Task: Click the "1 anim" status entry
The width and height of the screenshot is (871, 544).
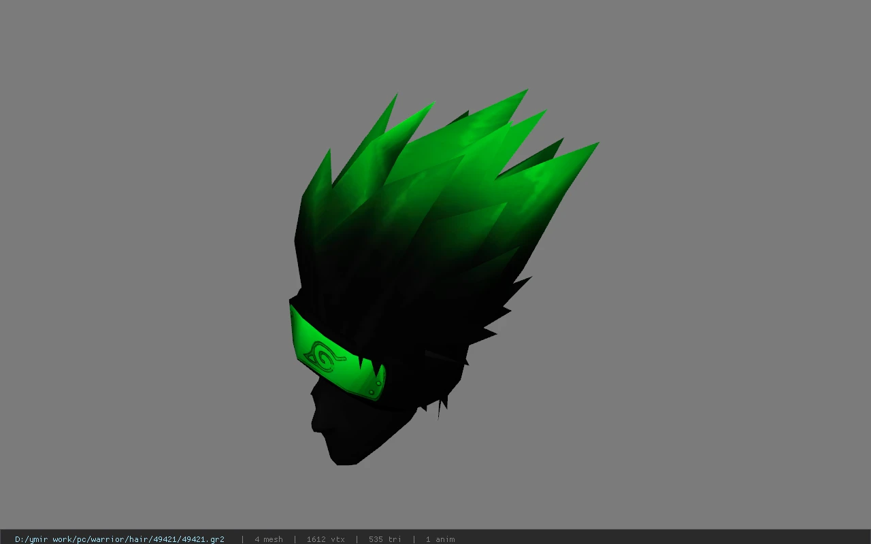Action: [x=440, y=539]
